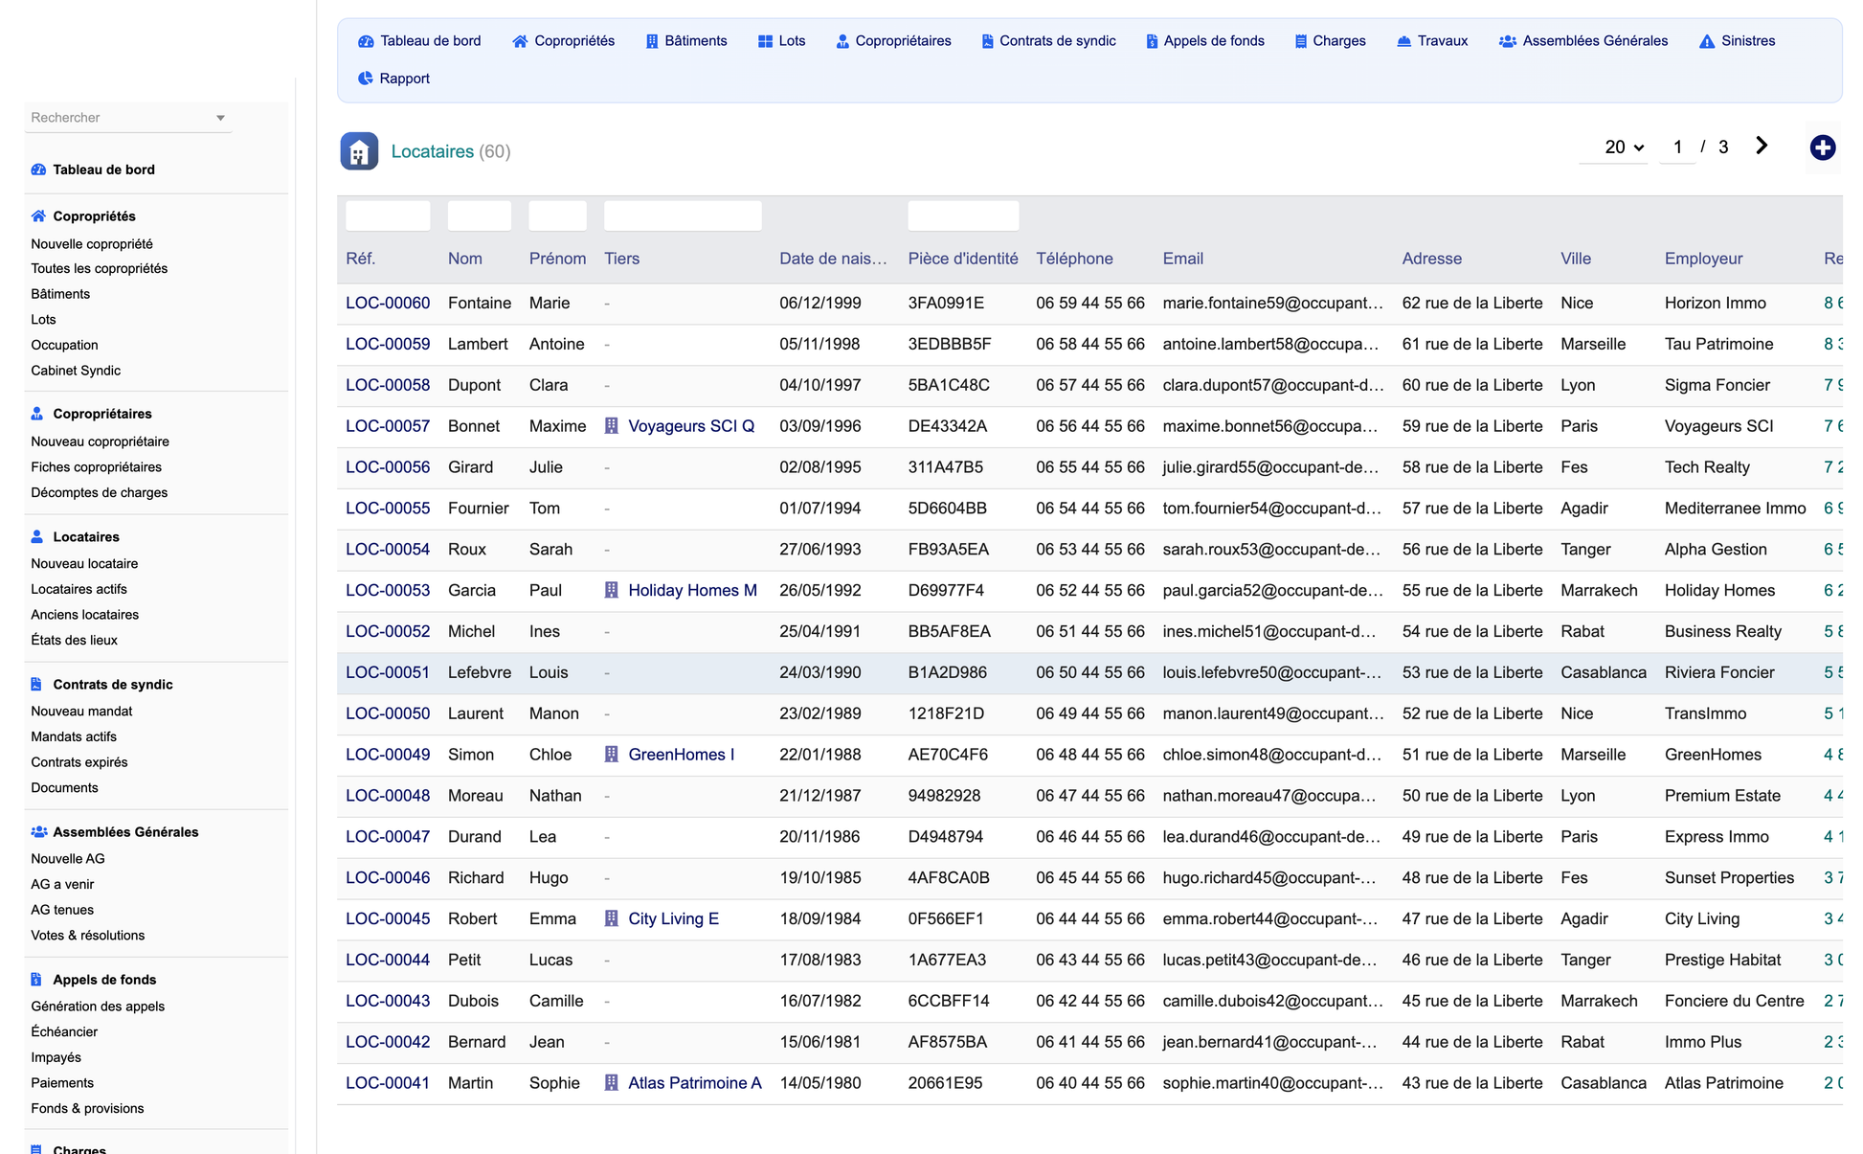Open Rapport tab in top menu
Screen dimensions: 1863x1154
[393, 79]
